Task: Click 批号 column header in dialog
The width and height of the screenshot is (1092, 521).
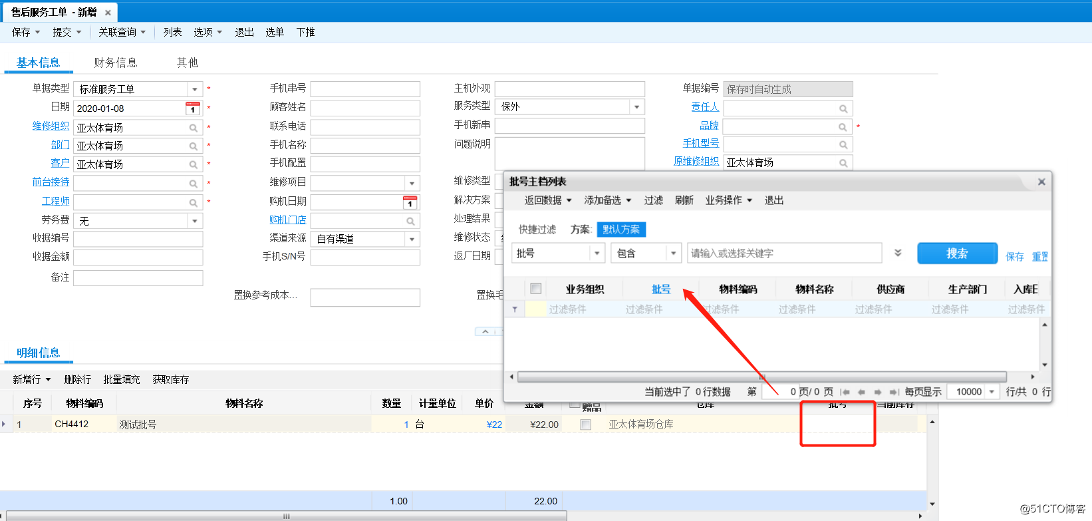Action: 661,289
